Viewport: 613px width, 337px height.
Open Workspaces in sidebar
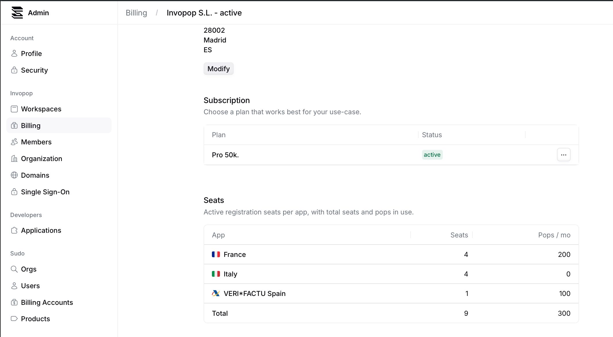(x=59, y=109)
